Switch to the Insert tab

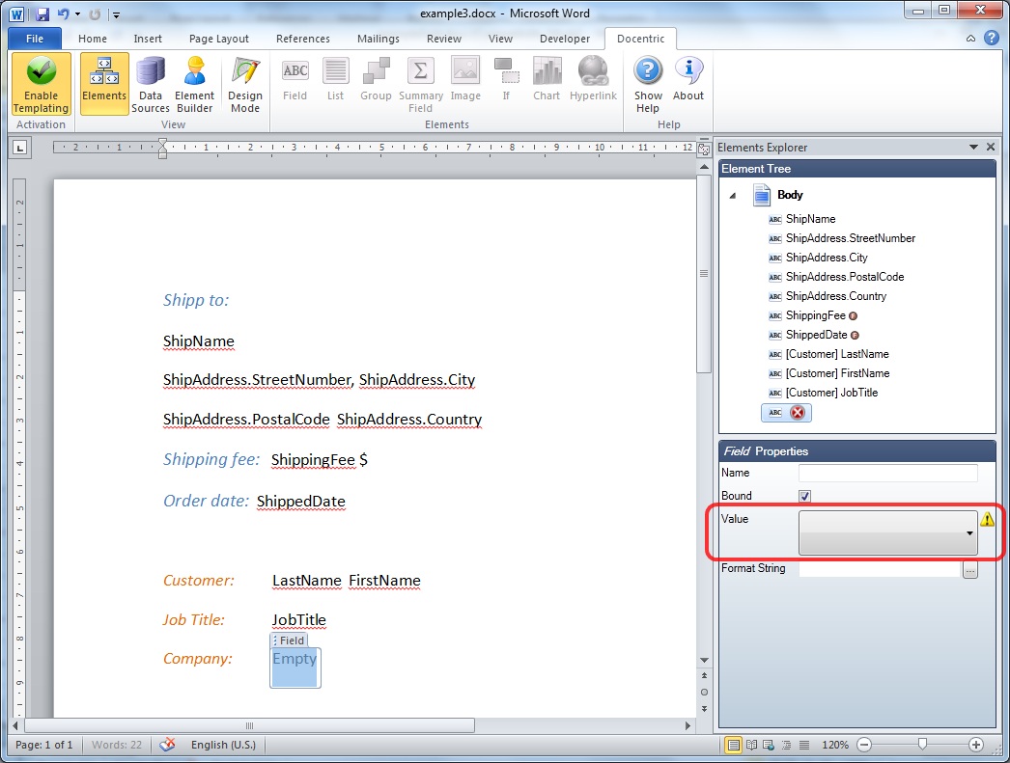pos(148,39)
